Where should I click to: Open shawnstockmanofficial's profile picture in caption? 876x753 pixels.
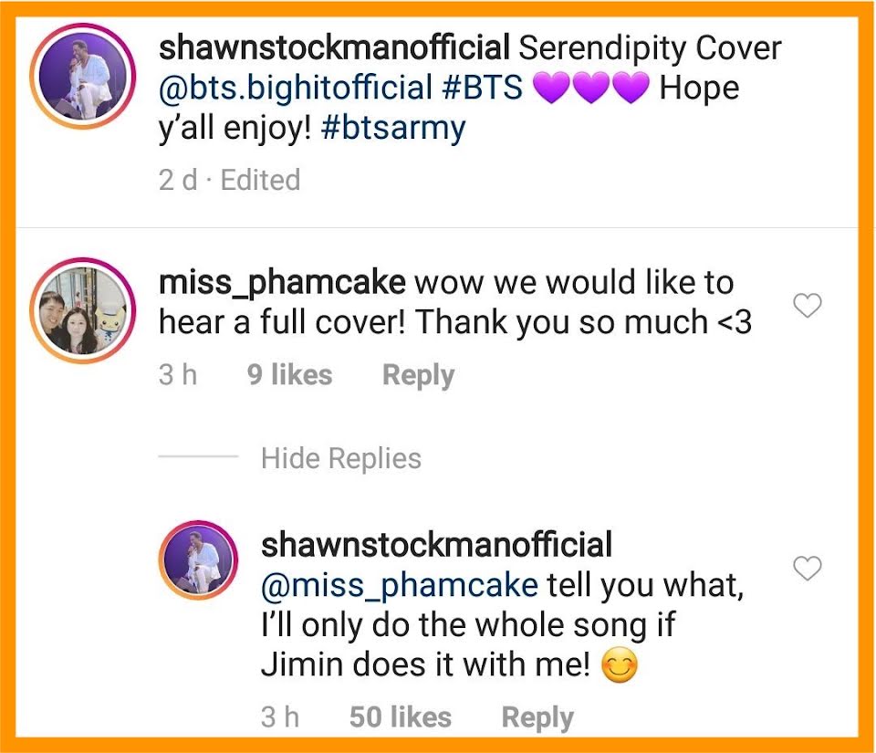(x=83, y=77)
